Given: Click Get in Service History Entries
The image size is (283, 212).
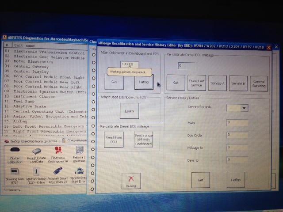Looking at the screenshot, I should tap(200, 180).
